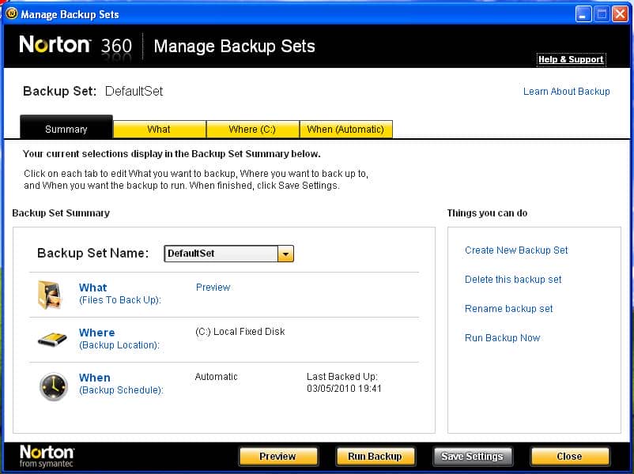The width and height of the screenshot is (634, 474).
Task: Click the When clock icon
Action: (x=54, y=386)
